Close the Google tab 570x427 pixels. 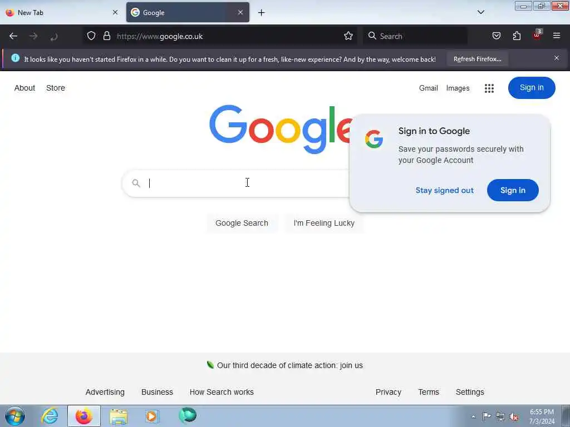click(240, 12)
